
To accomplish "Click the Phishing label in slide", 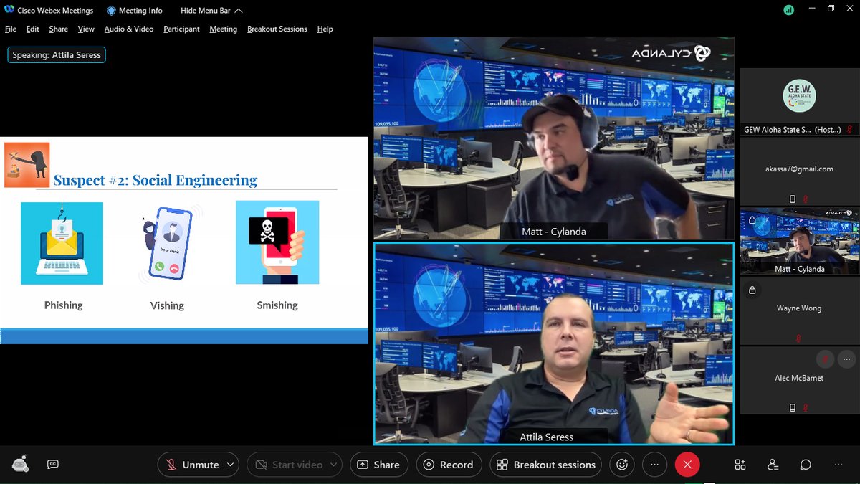I will point(64,305).
